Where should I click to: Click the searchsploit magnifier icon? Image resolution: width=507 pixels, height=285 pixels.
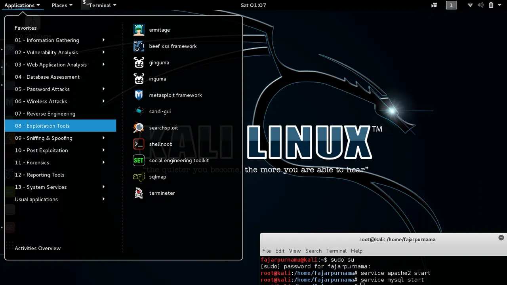point(139,128)
